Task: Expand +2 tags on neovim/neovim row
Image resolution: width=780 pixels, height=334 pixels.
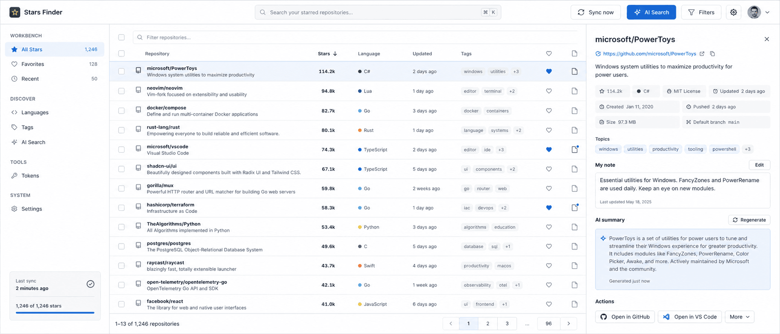Action: (512, 91)
